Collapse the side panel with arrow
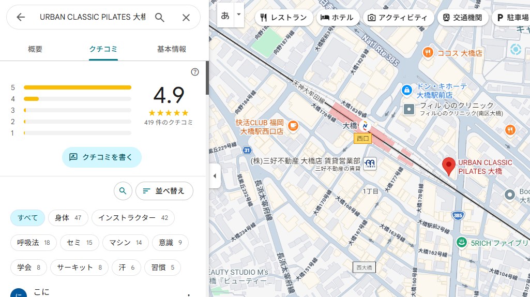The height and width of the screenshot is (297, 530). [215, 176]
